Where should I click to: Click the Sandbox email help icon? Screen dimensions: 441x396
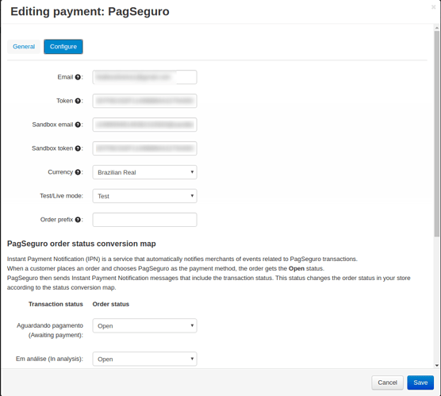point(78,125)
